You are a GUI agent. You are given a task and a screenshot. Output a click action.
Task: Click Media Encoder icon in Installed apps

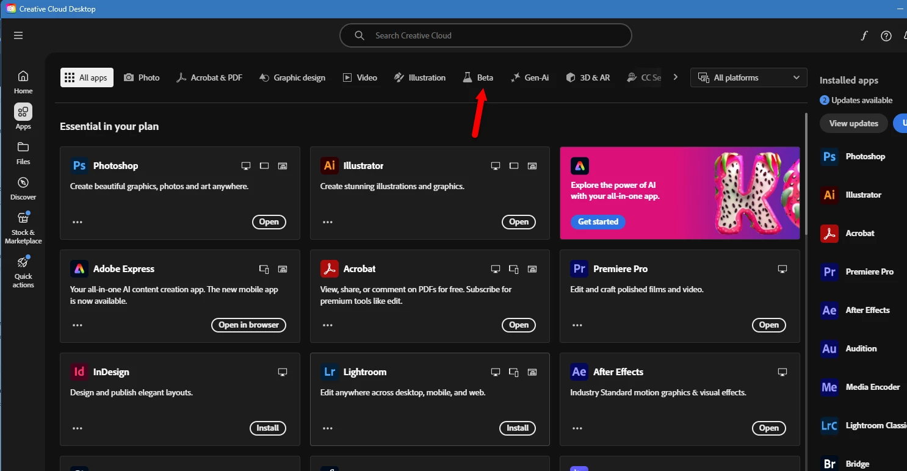pyautogui.click(x=829, y=387)
